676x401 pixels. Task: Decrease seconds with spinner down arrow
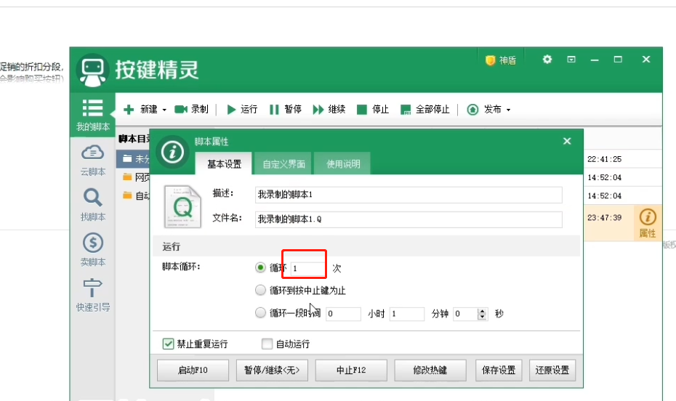[x=483, y=317]
